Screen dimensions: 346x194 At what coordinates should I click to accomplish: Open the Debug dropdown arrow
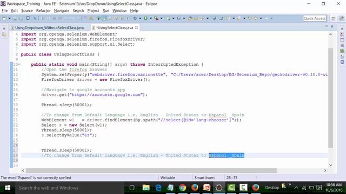140,18
